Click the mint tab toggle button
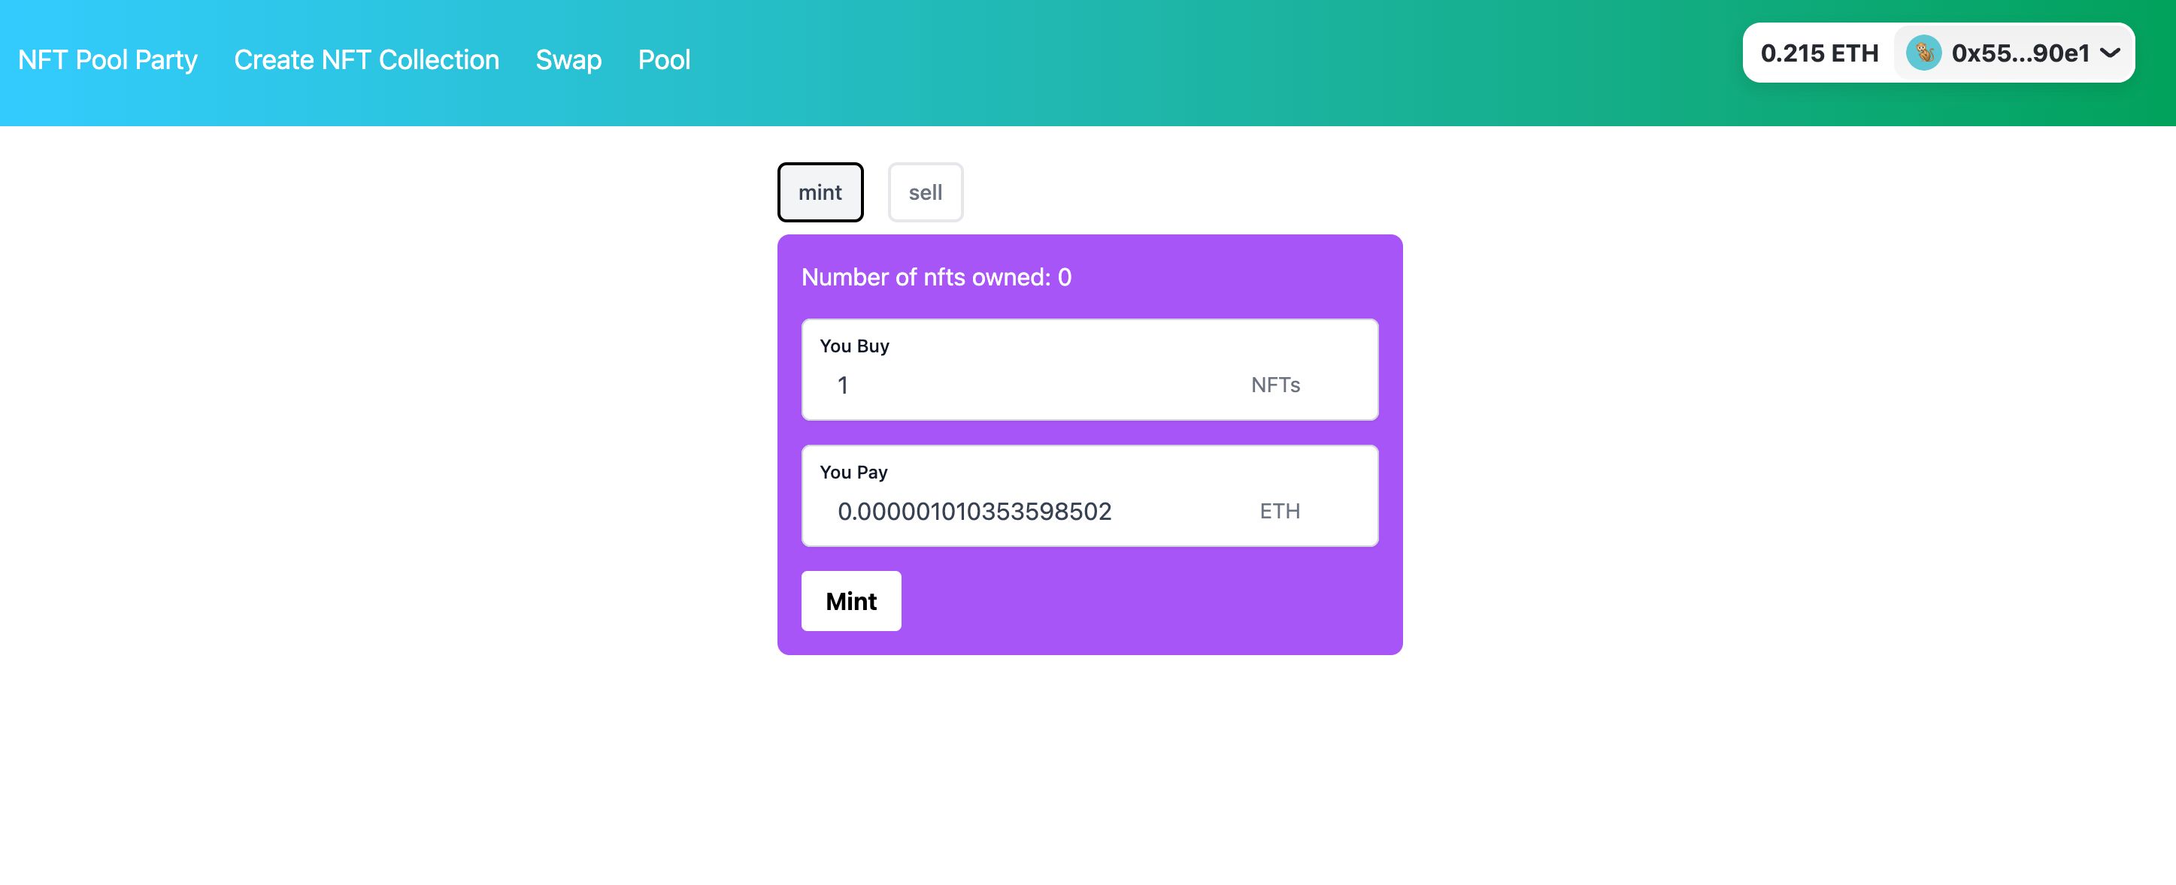 819,192
